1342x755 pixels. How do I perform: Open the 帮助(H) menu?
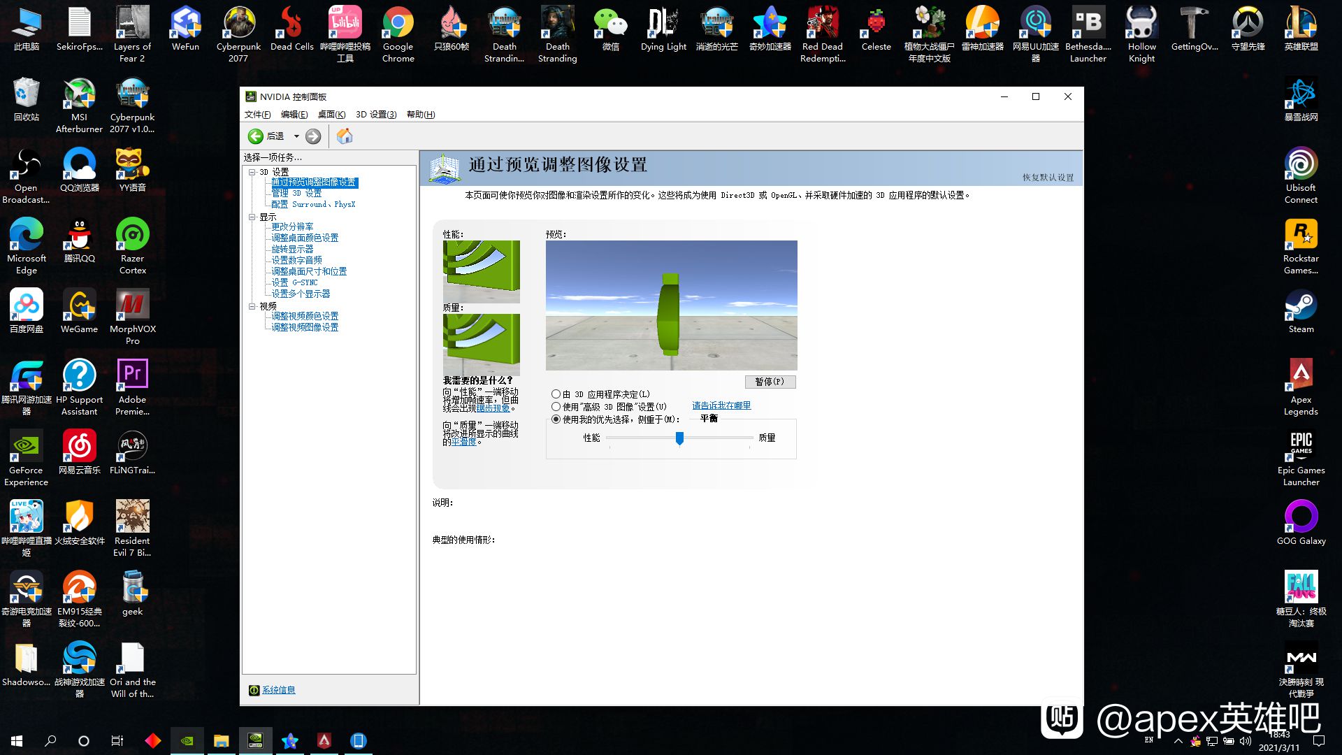(x=421, y=115)
